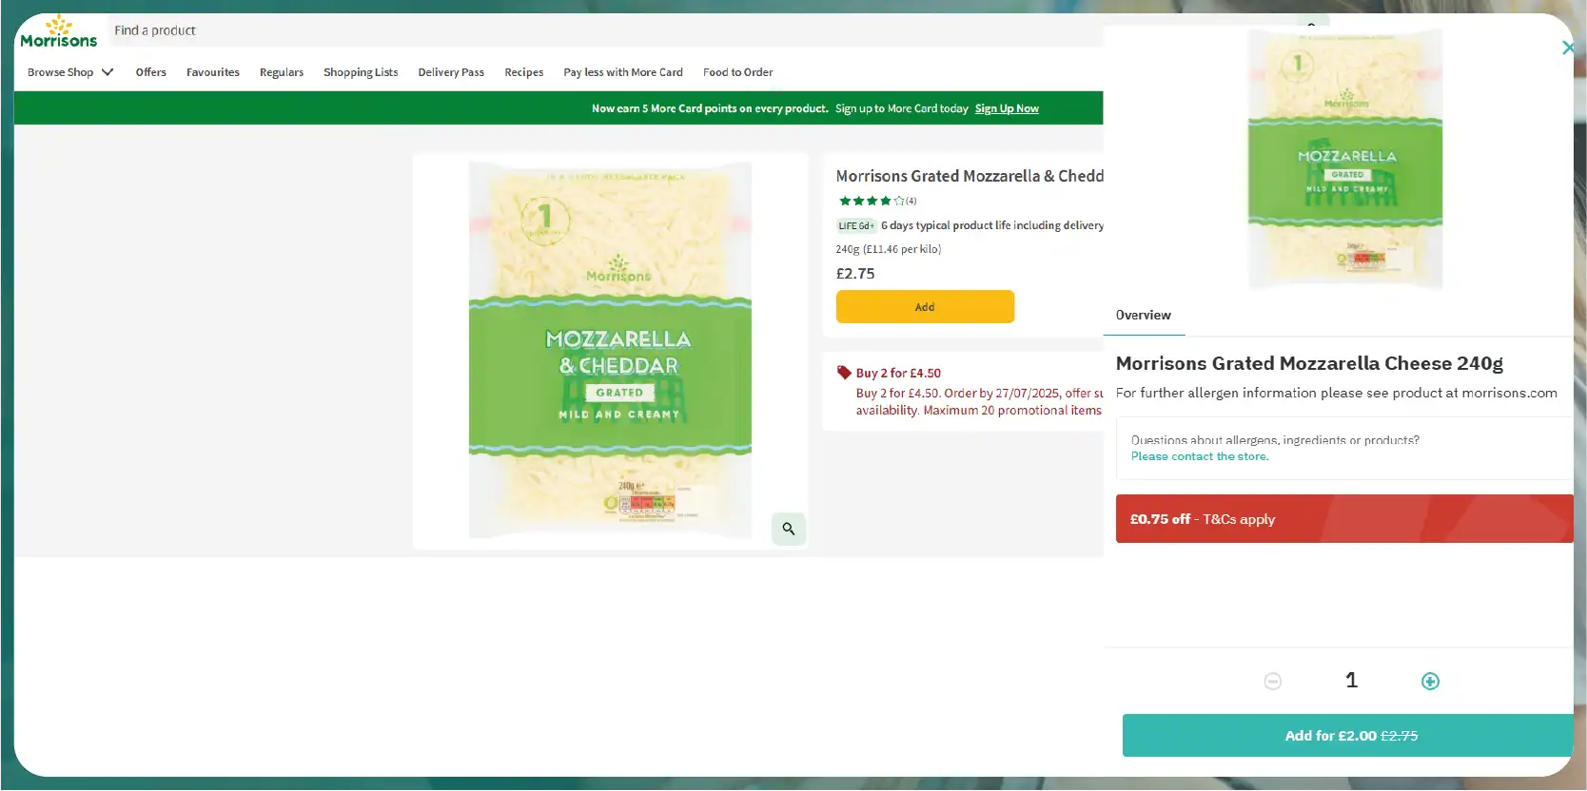Select the Overview tab
The height and width of the screenshot is (791, 1587).
point(1143,316)
